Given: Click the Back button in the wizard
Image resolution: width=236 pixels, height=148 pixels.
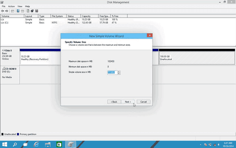Looking at the screenshot, I should point(114,102).
